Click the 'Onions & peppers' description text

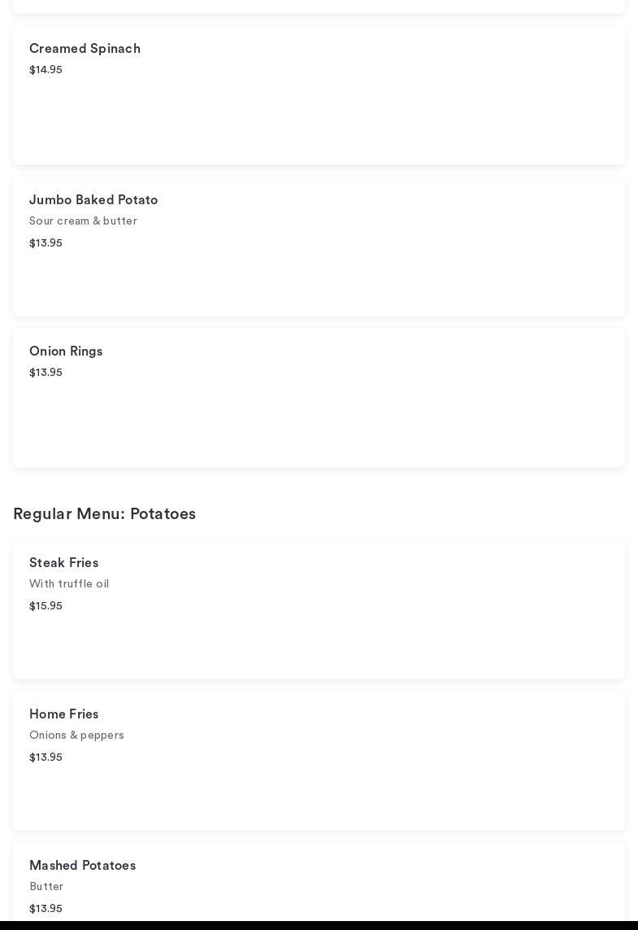(x=76, y=736)
